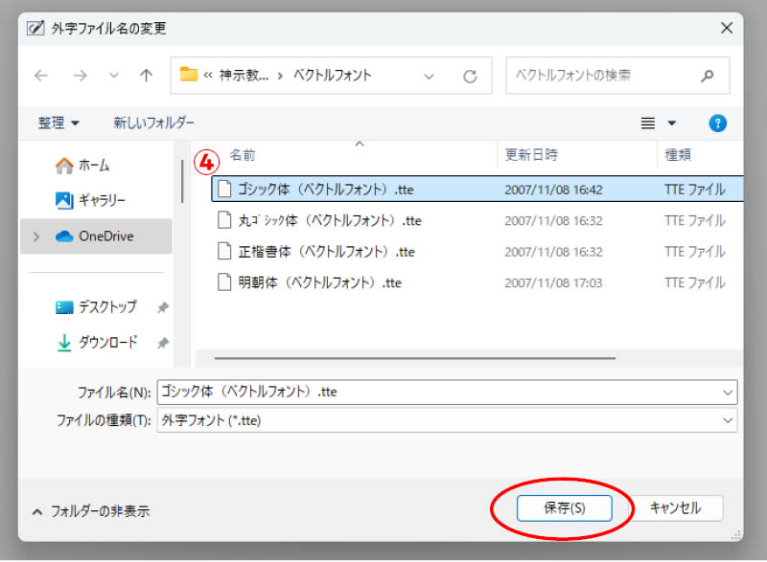Open view options dropdown arrow
767x562 pixels.
tap(672, 124)
